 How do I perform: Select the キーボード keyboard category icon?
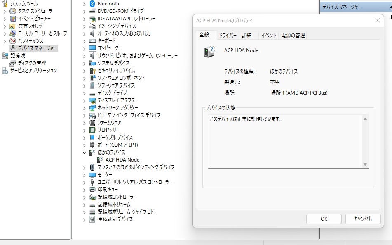[x=92, y=41]
